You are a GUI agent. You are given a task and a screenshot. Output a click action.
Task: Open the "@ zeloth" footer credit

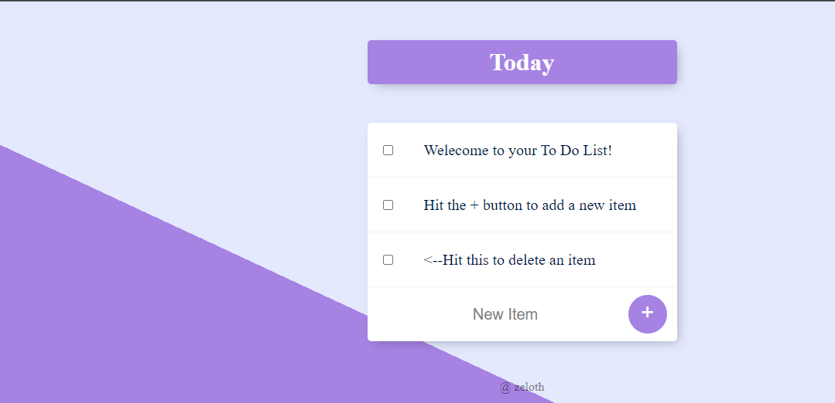point(522,387)
